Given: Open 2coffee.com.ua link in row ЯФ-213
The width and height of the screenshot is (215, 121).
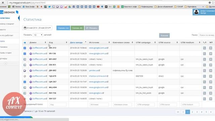Looking at the screenshot, I should point(39,48).
